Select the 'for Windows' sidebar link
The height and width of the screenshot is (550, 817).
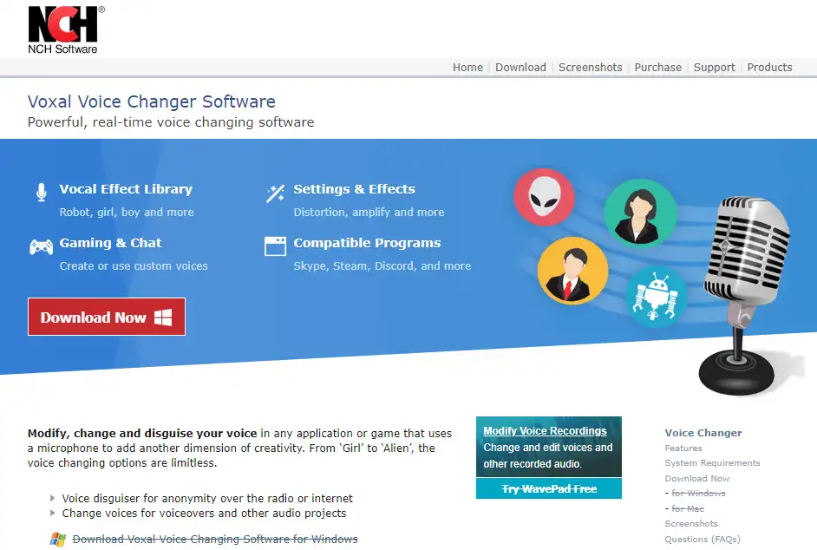point(698,493)
